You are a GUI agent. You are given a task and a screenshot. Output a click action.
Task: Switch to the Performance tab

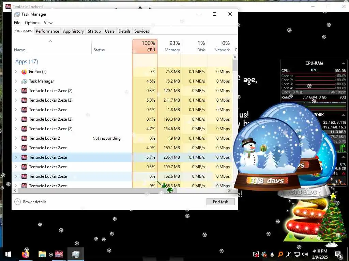pos(47,31)
